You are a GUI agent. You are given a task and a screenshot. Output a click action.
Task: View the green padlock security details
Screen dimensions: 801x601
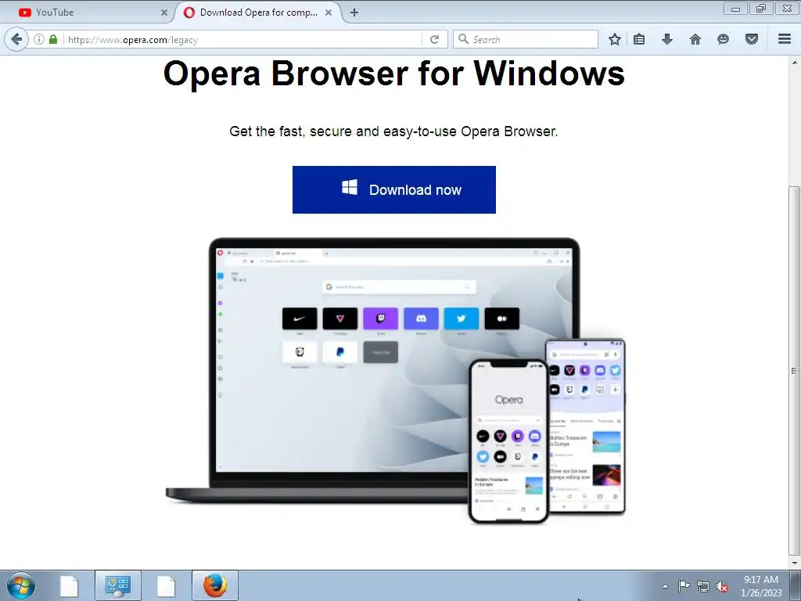click(53, 39)
